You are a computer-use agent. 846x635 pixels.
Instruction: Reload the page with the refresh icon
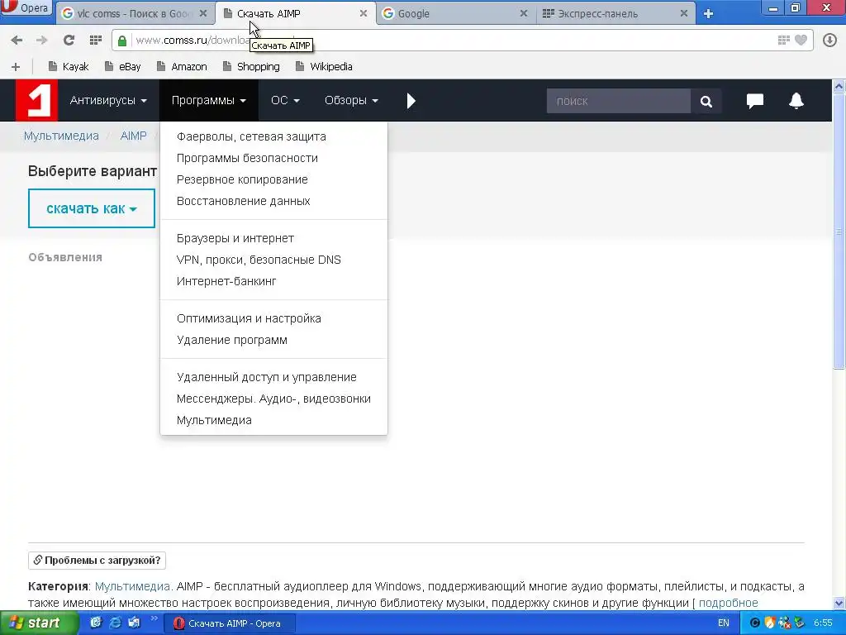pyautogui.click(x=69, y=40)
